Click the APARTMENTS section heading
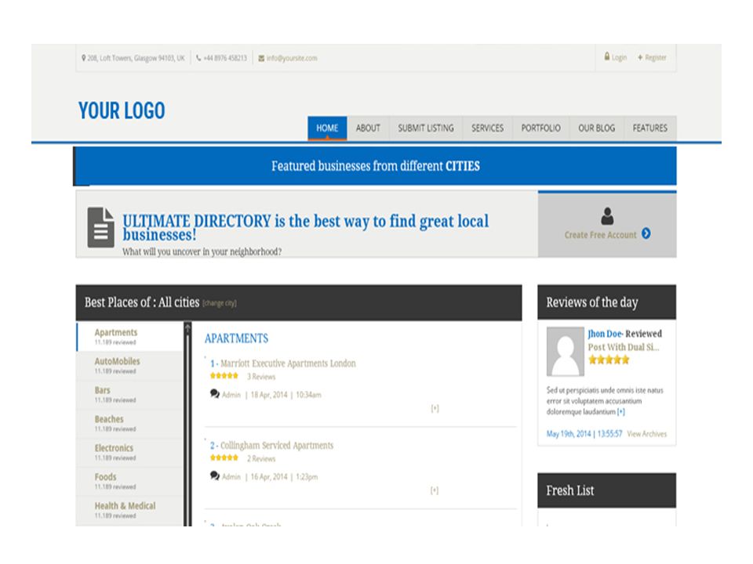Screen dimensions: 753x564 click(x=236, y=338)
